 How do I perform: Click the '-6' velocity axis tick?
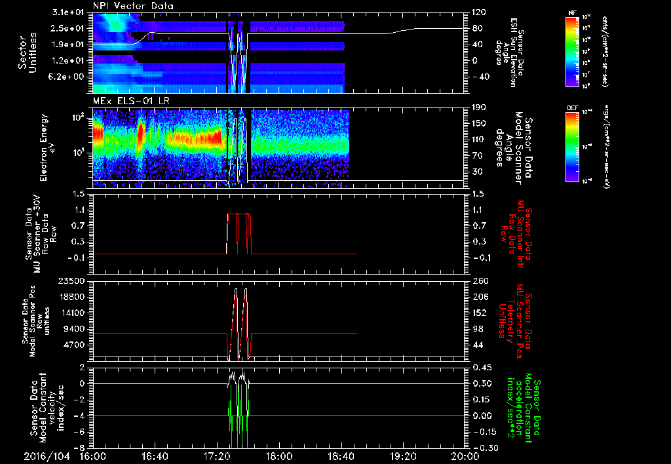click(79, 433)
